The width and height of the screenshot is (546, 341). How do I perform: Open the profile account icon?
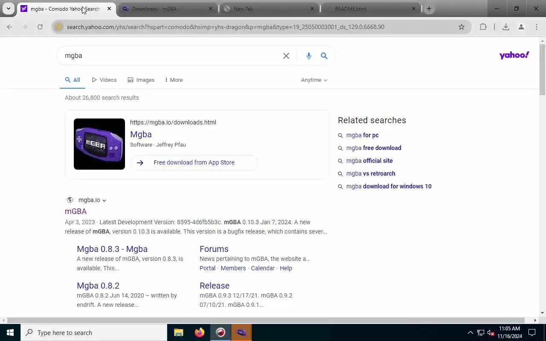521,27
